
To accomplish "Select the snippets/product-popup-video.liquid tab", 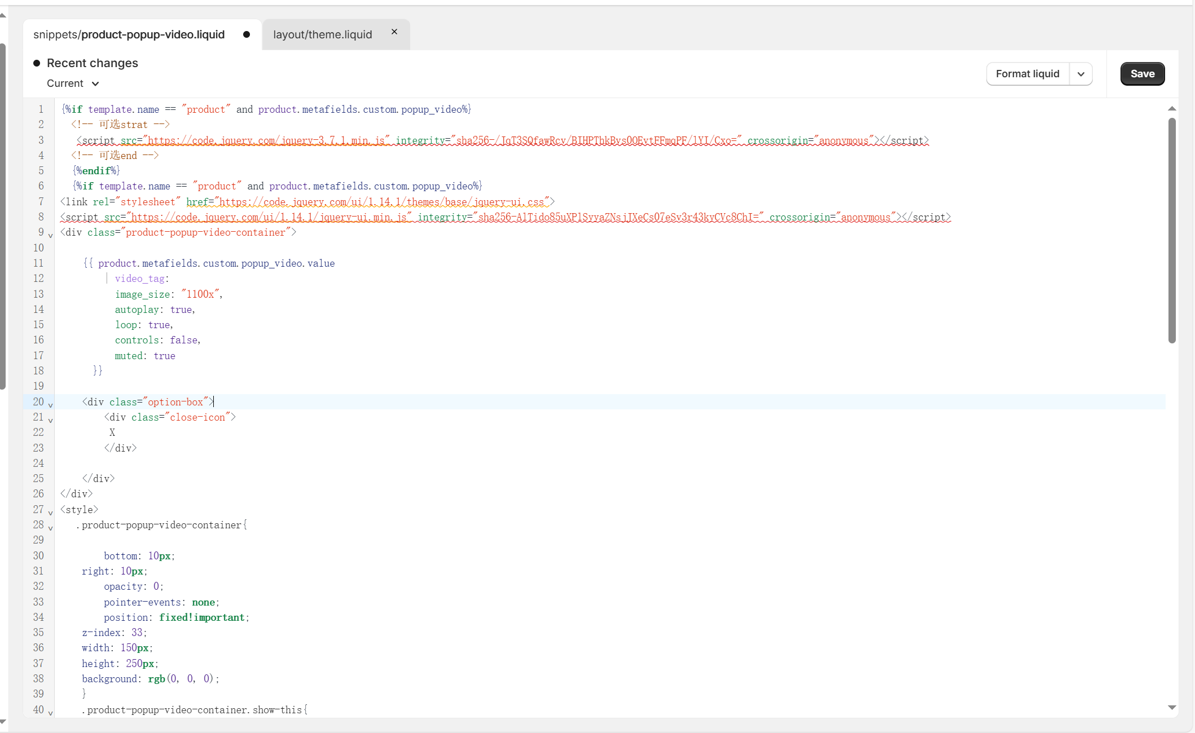I will 129,34.
